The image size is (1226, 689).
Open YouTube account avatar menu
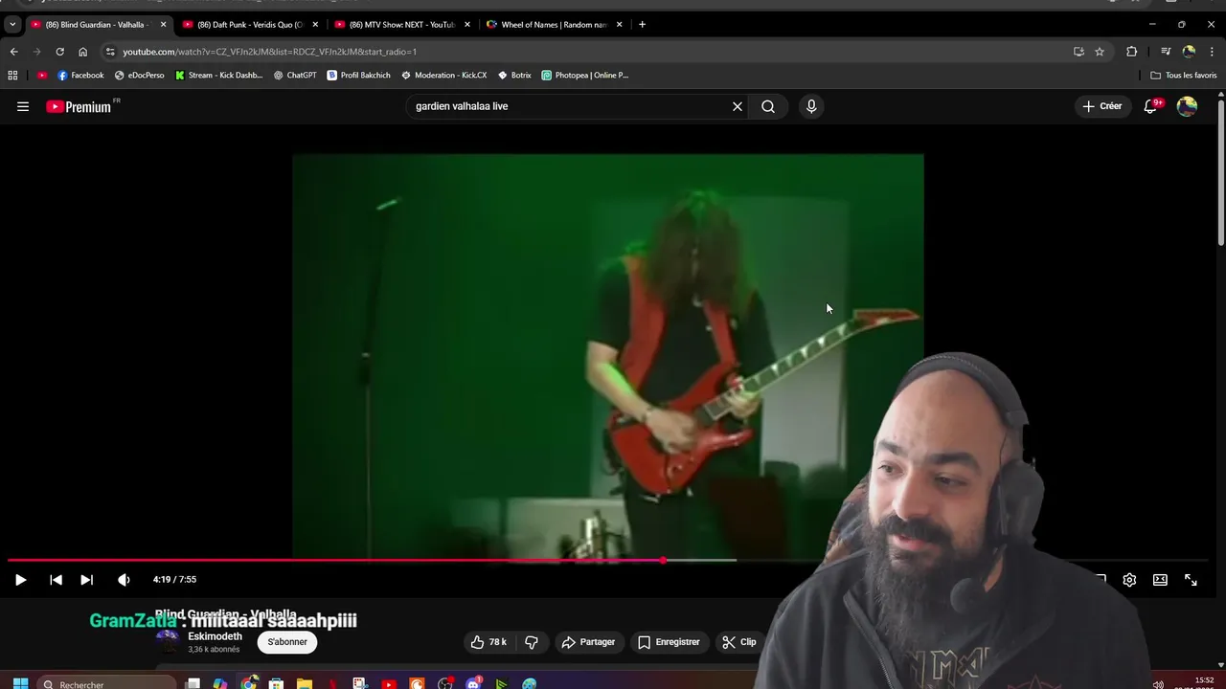pos(1187,106)
